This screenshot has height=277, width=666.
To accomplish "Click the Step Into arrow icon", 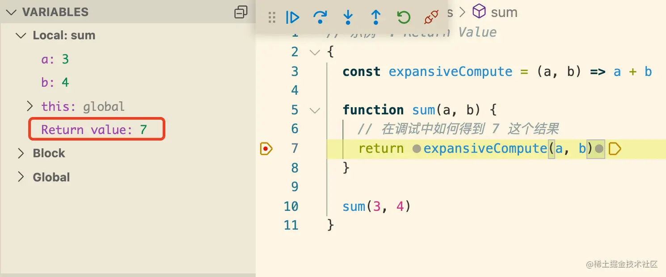I will click(x=348, y=17).
